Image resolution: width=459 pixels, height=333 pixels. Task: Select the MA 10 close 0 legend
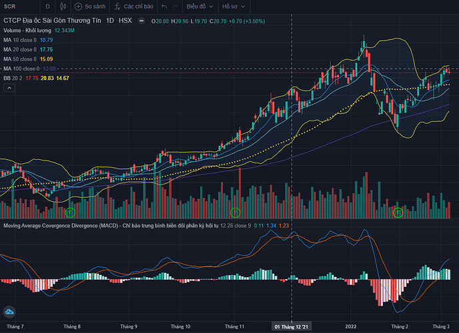(x=20, y=40)
